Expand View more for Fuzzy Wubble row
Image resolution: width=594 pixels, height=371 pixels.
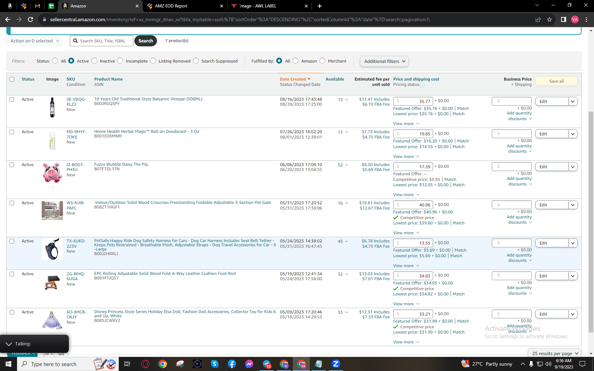(x=406, y=195)
